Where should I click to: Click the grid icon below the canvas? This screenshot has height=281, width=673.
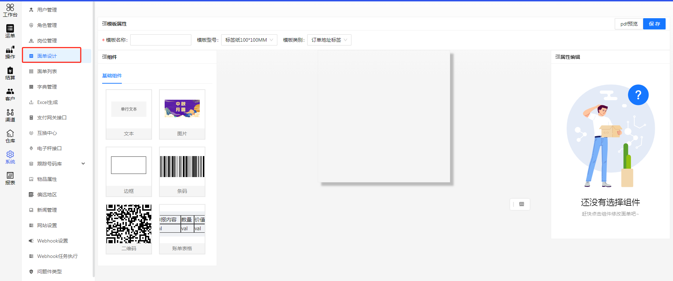[x=522, y=204]
